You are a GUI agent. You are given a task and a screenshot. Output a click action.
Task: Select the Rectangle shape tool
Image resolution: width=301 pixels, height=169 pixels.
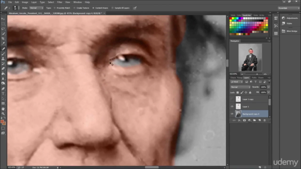[3, 104]
